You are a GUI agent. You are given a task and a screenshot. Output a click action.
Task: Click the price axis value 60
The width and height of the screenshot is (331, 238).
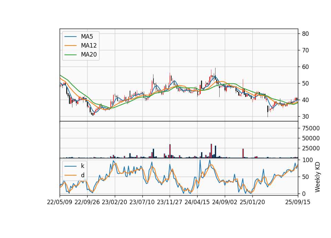pos(305,67)
